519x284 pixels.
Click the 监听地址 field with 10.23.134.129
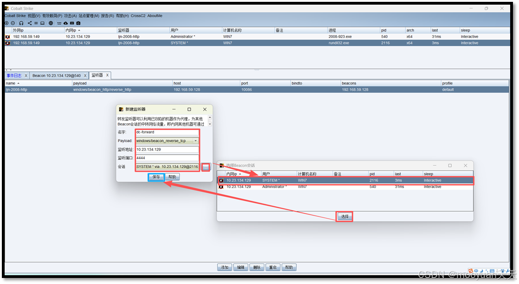point(167,150)
